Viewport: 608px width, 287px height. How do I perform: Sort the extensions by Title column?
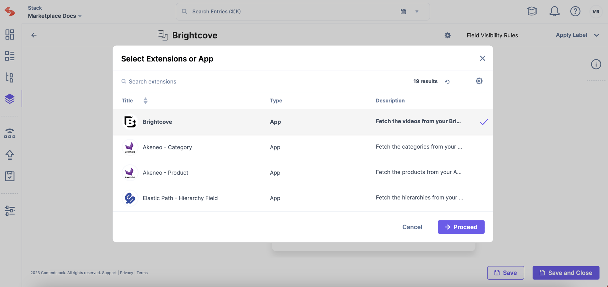click(145, 101)
